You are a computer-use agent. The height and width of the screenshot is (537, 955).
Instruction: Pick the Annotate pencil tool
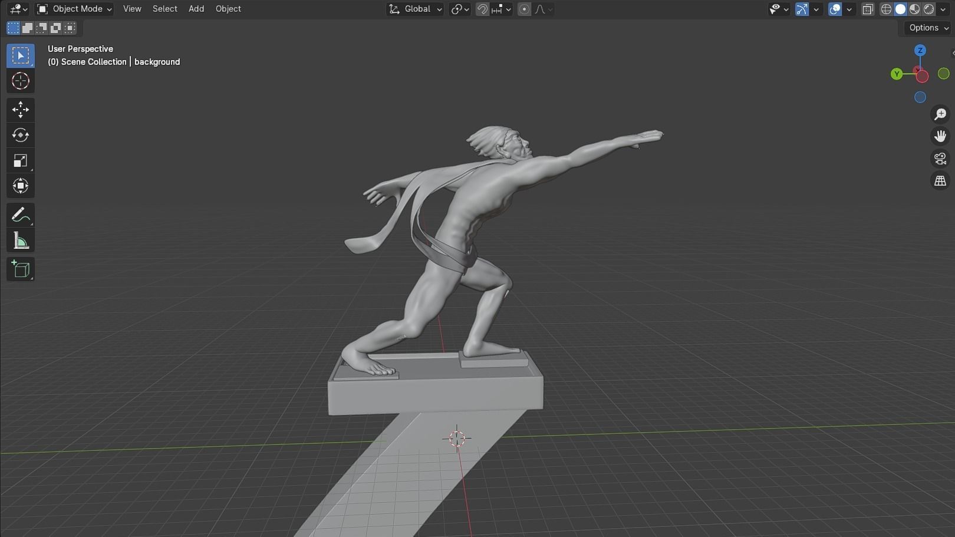pyautogui.click(x=21, y=215)
